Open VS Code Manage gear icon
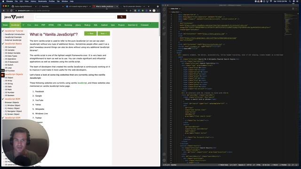 [164, 161]
